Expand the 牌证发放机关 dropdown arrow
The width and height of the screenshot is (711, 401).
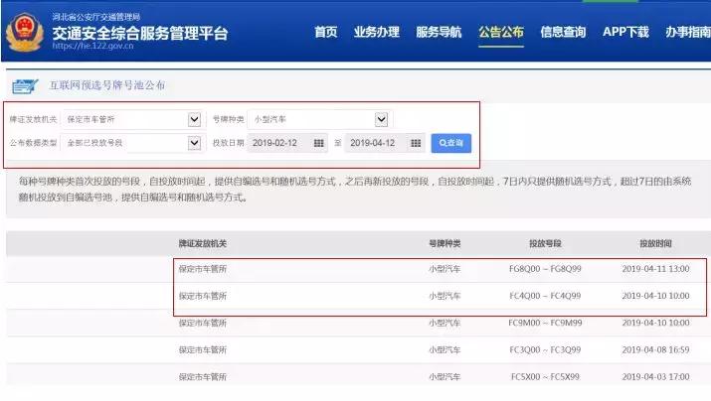coord(194,119)
